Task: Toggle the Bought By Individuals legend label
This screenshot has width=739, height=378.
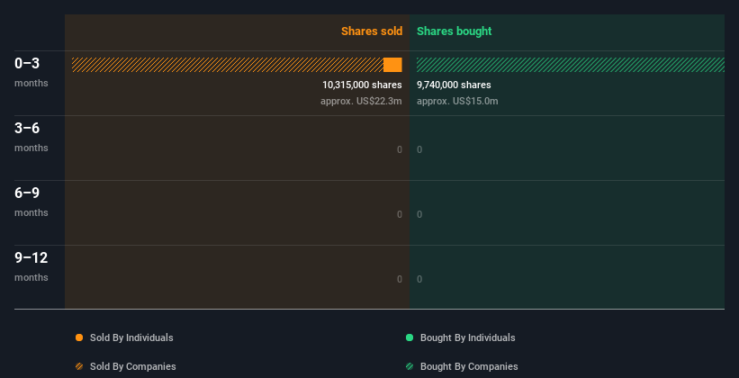Action: (467, 337)
